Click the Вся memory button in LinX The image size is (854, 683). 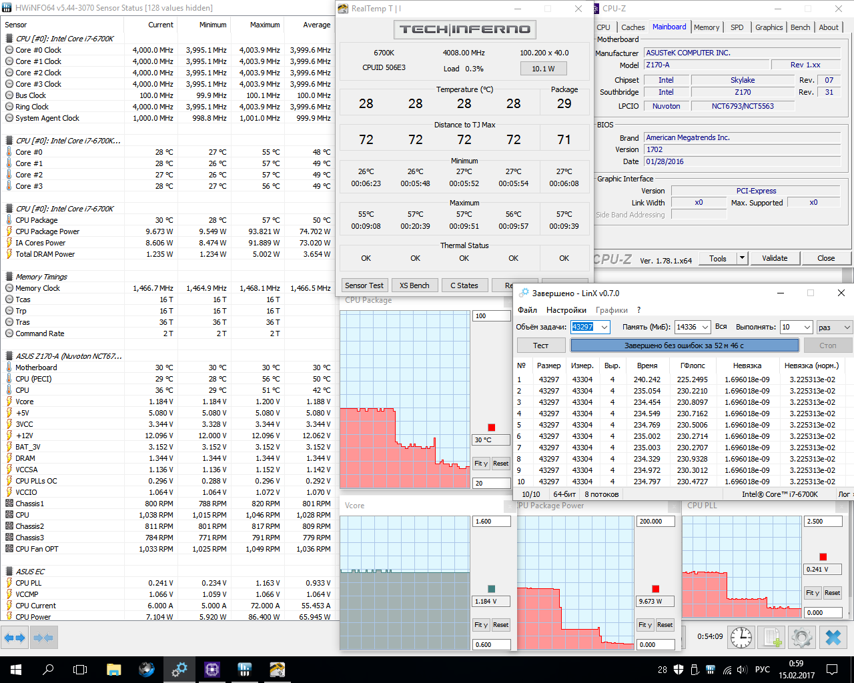click(721, 327)
